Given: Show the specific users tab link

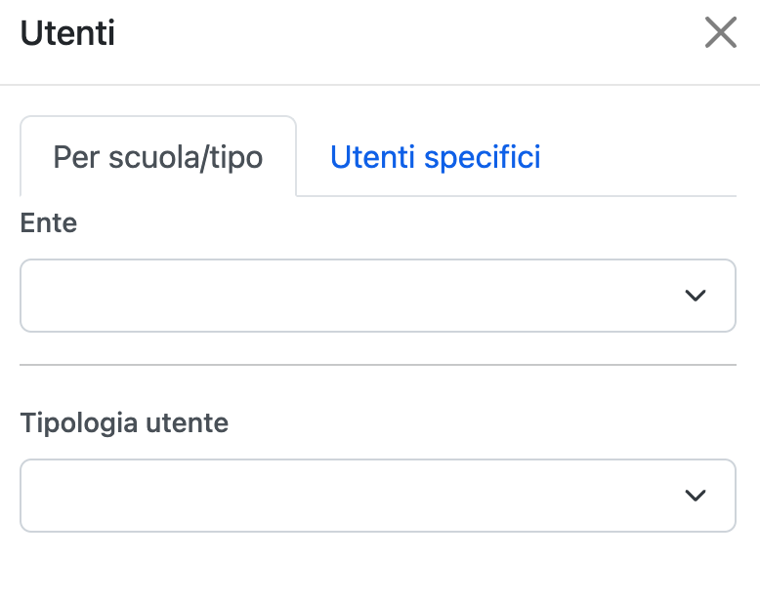Looking at the screenshot, I should (435, 157).
